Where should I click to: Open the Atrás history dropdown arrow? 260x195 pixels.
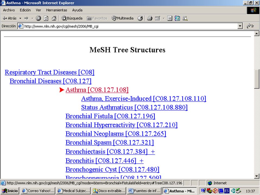point(20,18)
